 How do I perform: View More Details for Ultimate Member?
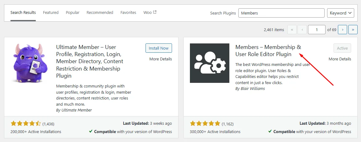coord(161,59)
